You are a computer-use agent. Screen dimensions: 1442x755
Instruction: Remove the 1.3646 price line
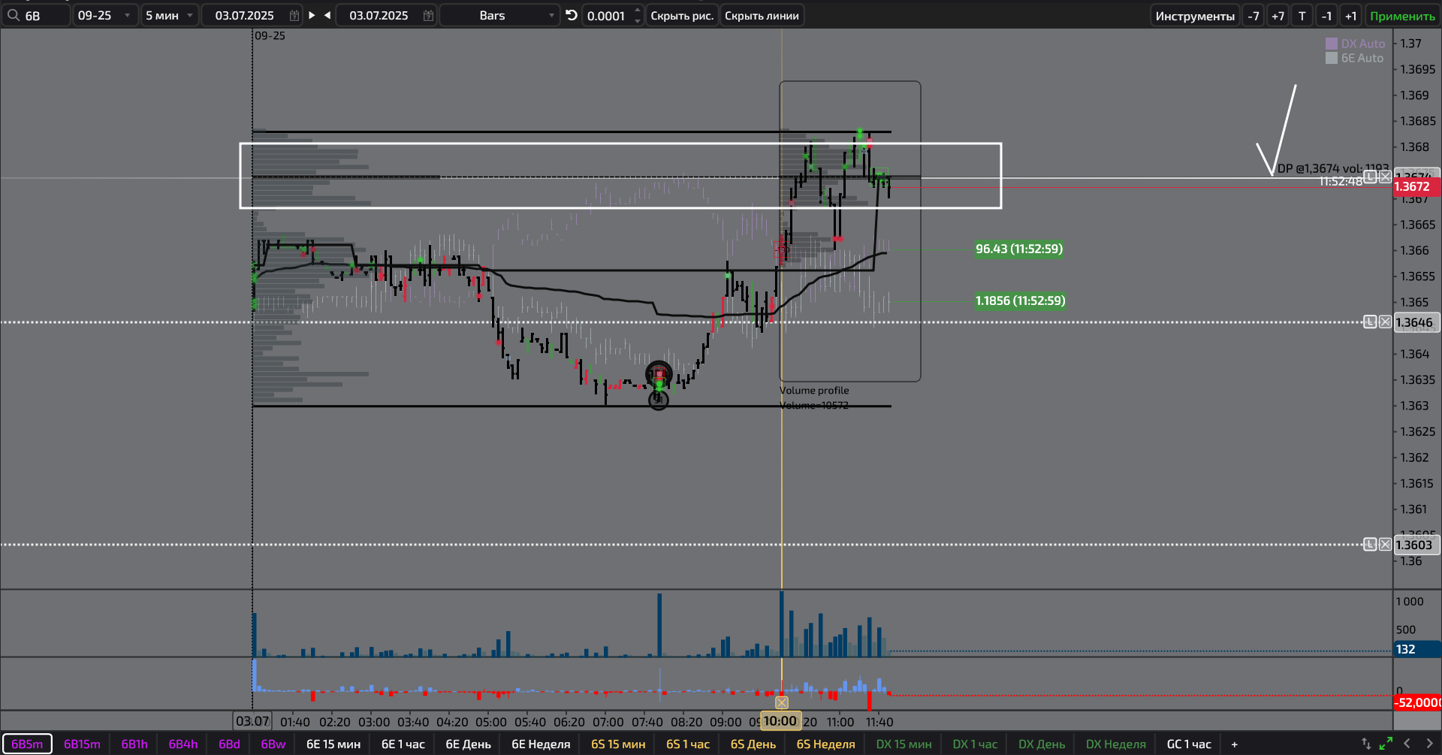click(x=1385, y=322)
